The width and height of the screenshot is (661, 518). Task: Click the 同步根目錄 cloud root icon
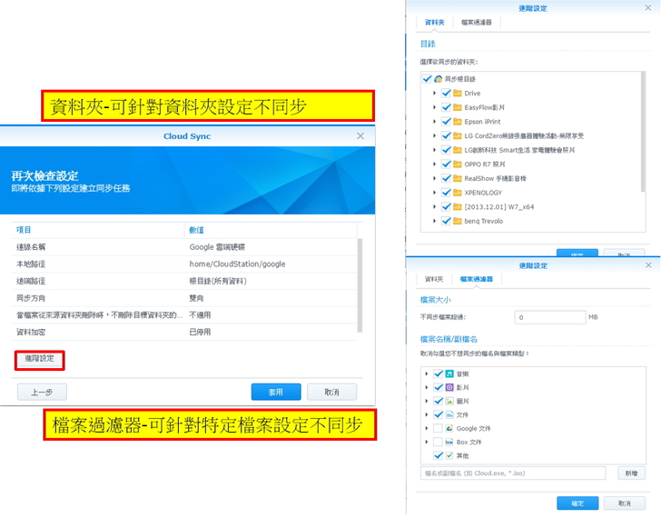[x=438, y=79]
